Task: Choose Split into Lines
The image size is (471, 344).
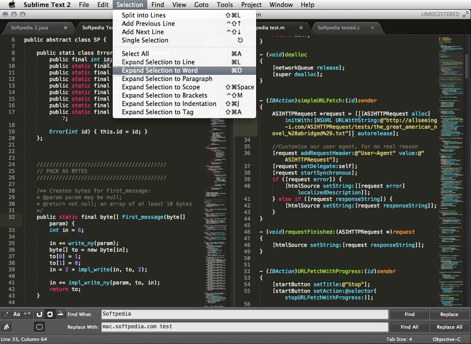Action: pyautogui.click(x=184, y=15)
